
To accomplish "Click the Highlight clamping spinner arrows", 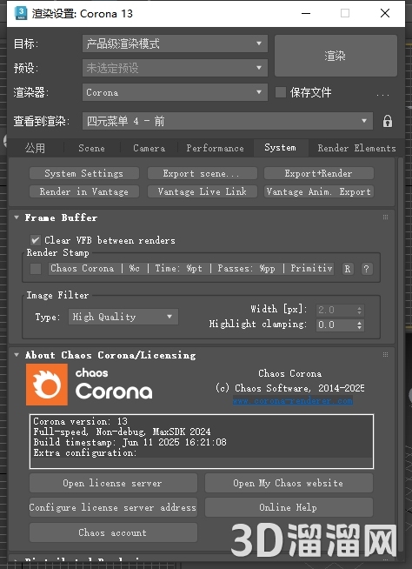I will tap(359, 325).
